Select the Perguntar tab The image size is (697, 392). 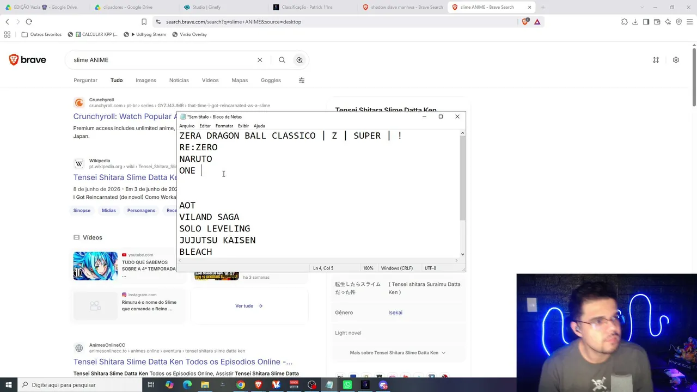[85, 80]
